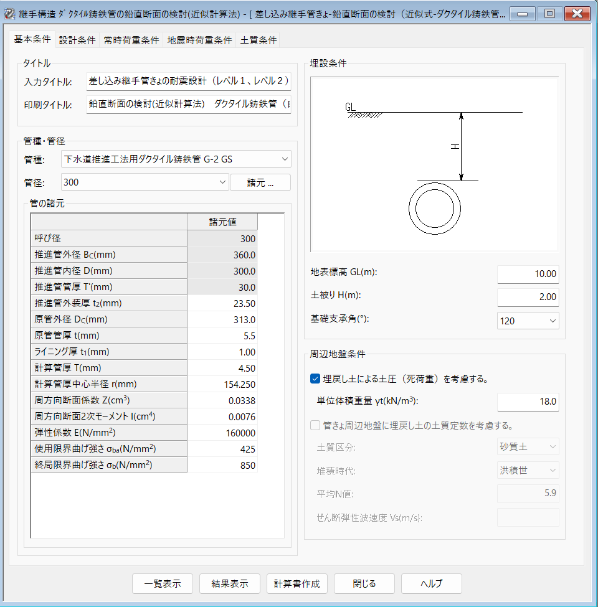This screenshot has height=607, width=598.
Task: Go to the 土質条件 tab
Action: click(x=259, y=40)
